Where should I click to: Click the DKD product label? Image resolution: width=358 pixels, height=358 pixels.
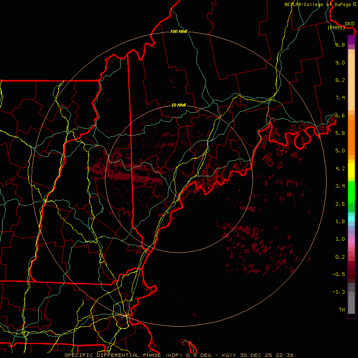coord(349,24)
